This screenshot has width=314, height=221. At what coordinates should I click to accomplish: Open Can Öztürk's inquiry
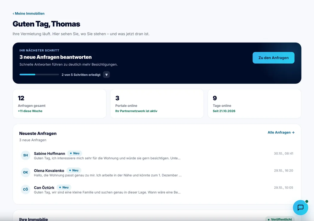[x=157, y=190]
